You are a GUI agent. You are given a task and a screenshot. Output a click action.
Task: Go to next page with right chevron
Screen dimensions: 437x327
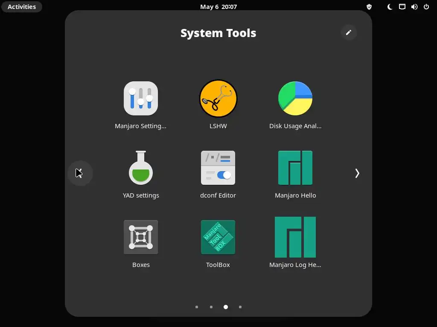coord(357,173)
